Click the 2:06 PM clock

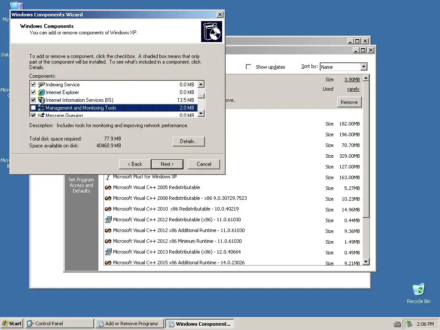coord(425,324)
